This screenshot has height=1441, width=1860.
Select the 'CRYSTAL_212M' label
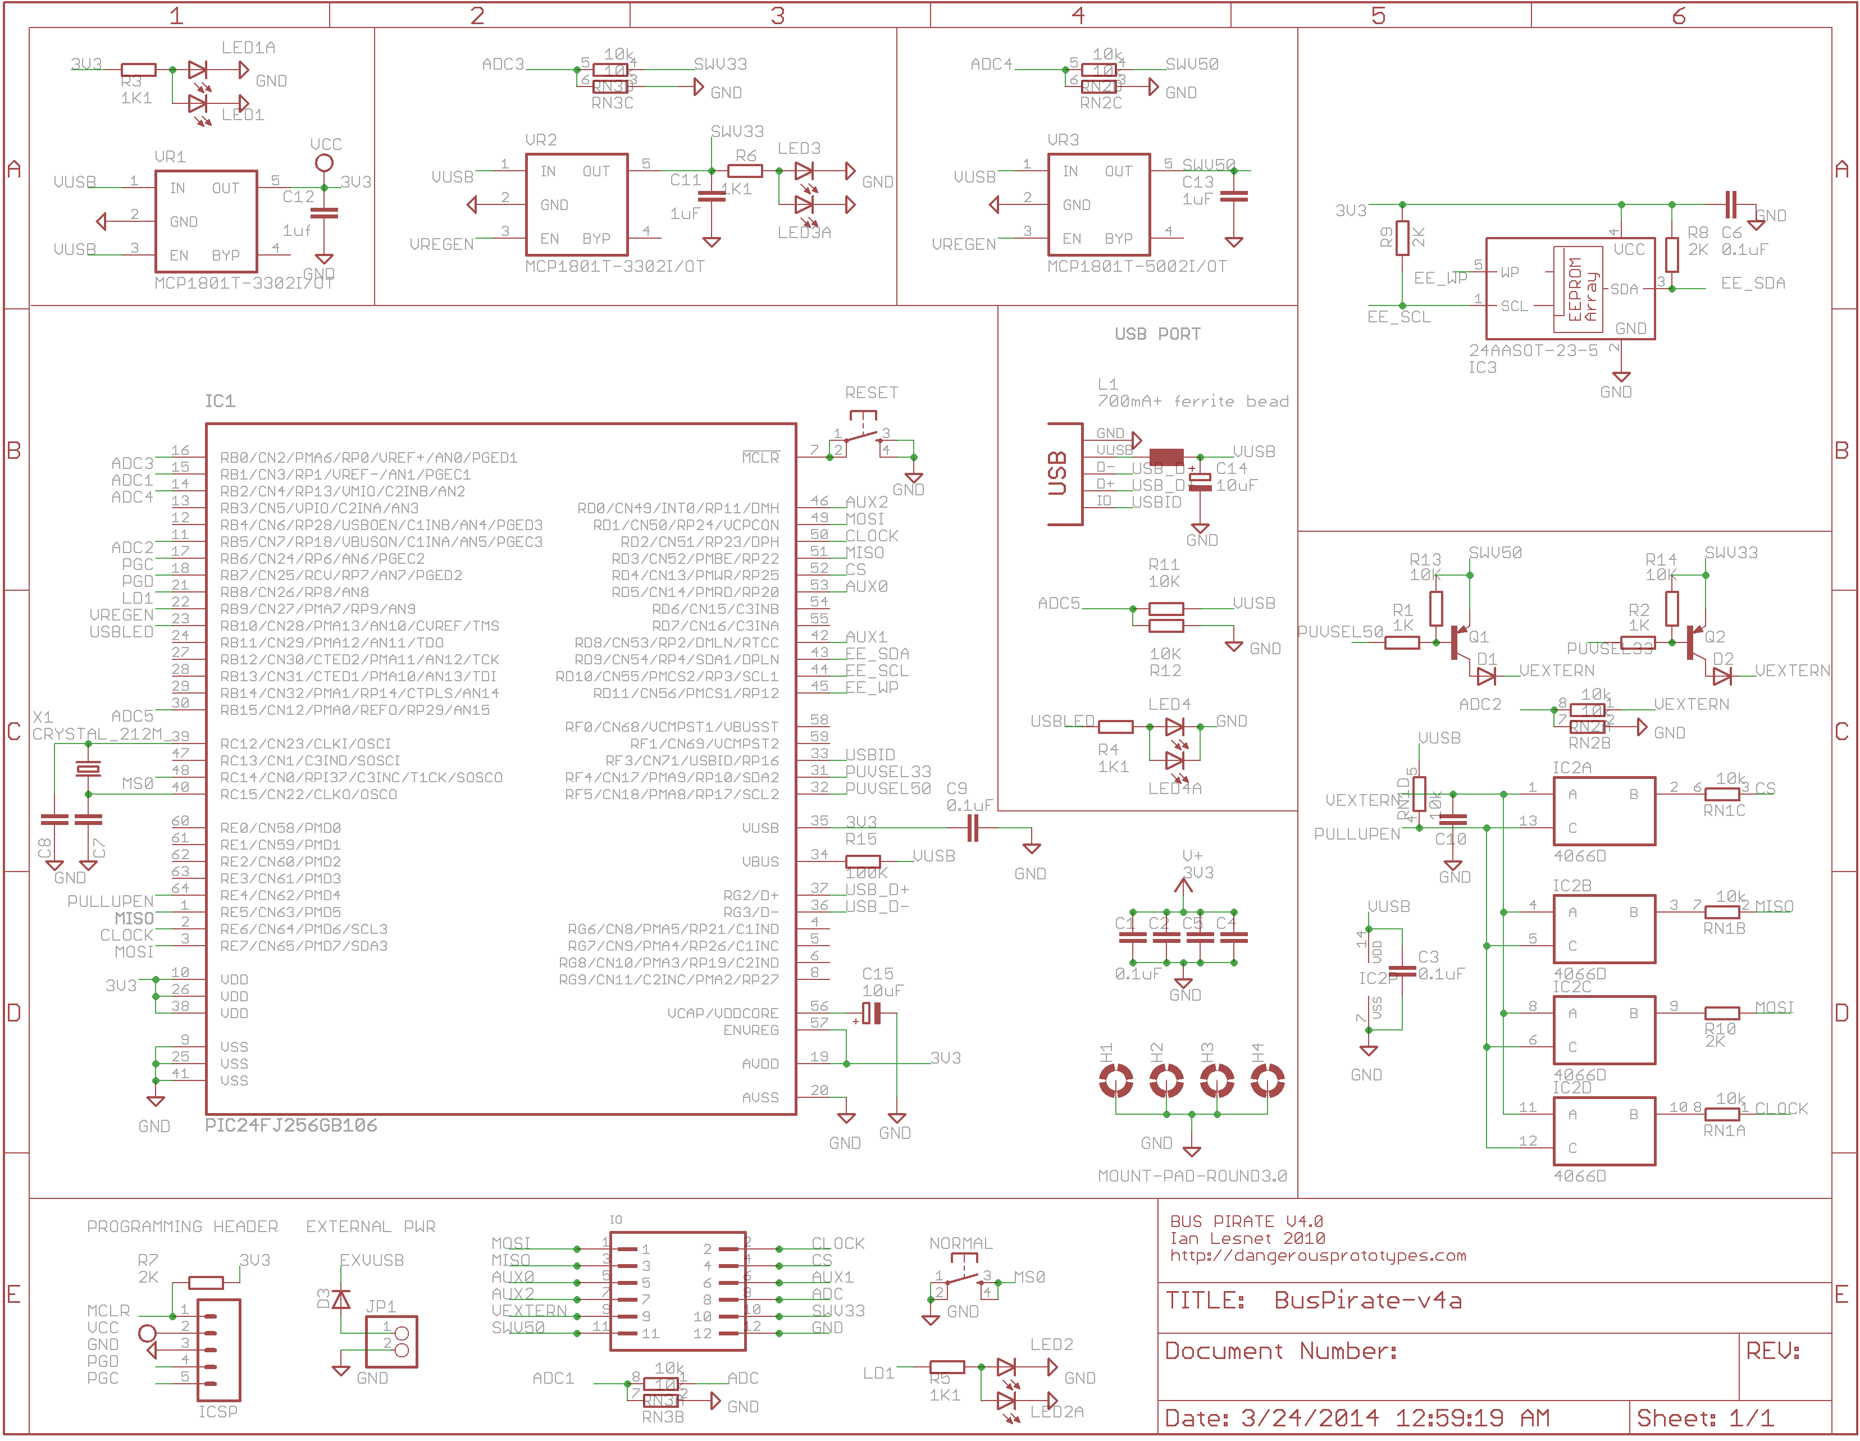click(96, 734)
